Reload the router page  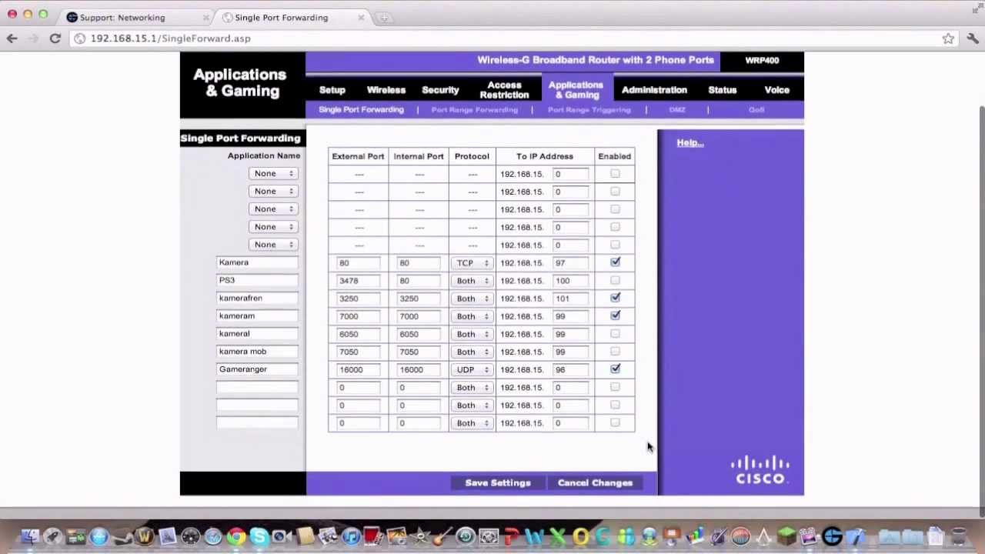pos(55,38)
